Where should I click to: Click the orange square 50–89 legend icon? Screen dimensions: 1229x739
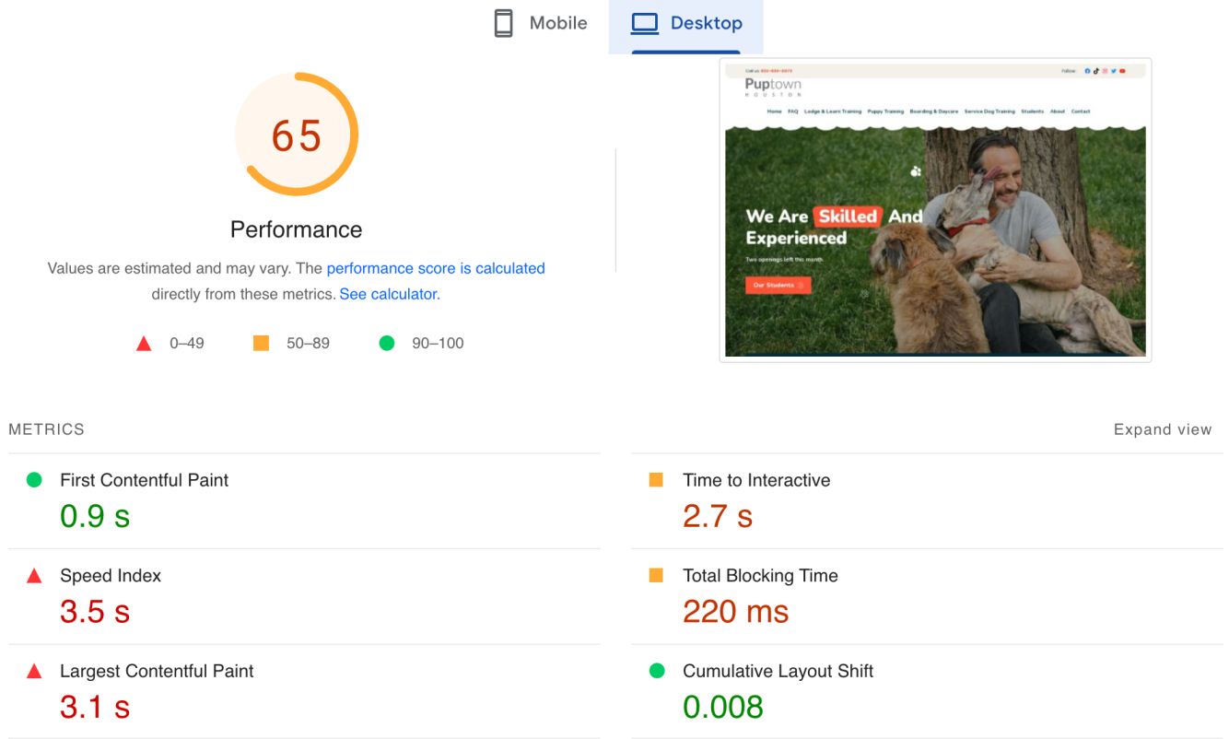click(x=261, y=344)
